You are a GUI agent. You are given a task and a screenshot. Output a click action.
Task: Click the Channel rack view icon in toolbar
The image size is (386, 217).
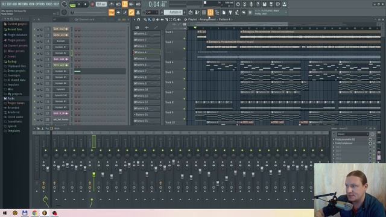coord(204,12)
